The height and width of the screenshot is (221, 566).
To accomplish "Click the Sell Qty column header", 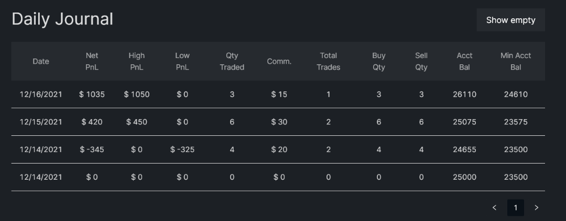I will click(x=421, y=62).
